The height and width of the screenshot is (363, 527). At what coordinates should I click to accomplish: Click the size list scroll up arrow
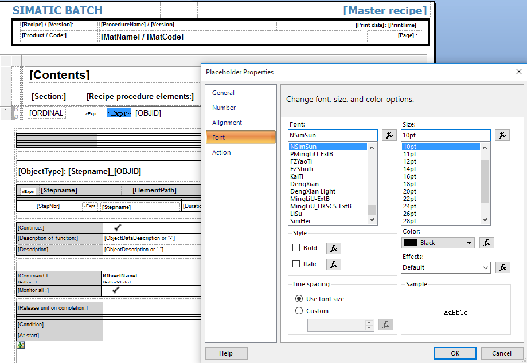click(485, 148)
